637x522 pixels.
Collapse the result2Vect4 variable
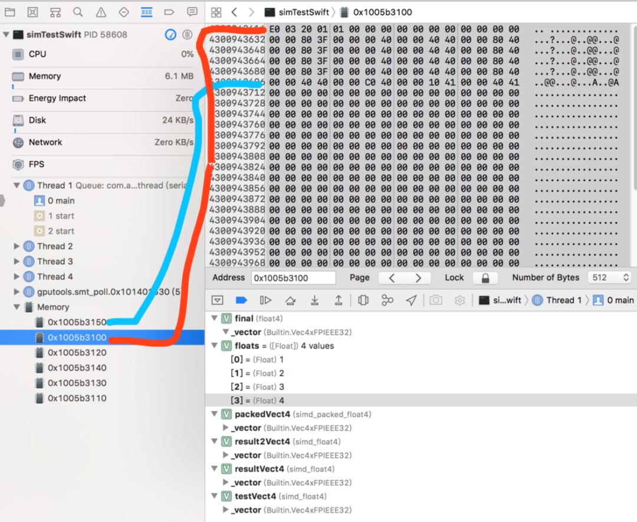[214, 442]
